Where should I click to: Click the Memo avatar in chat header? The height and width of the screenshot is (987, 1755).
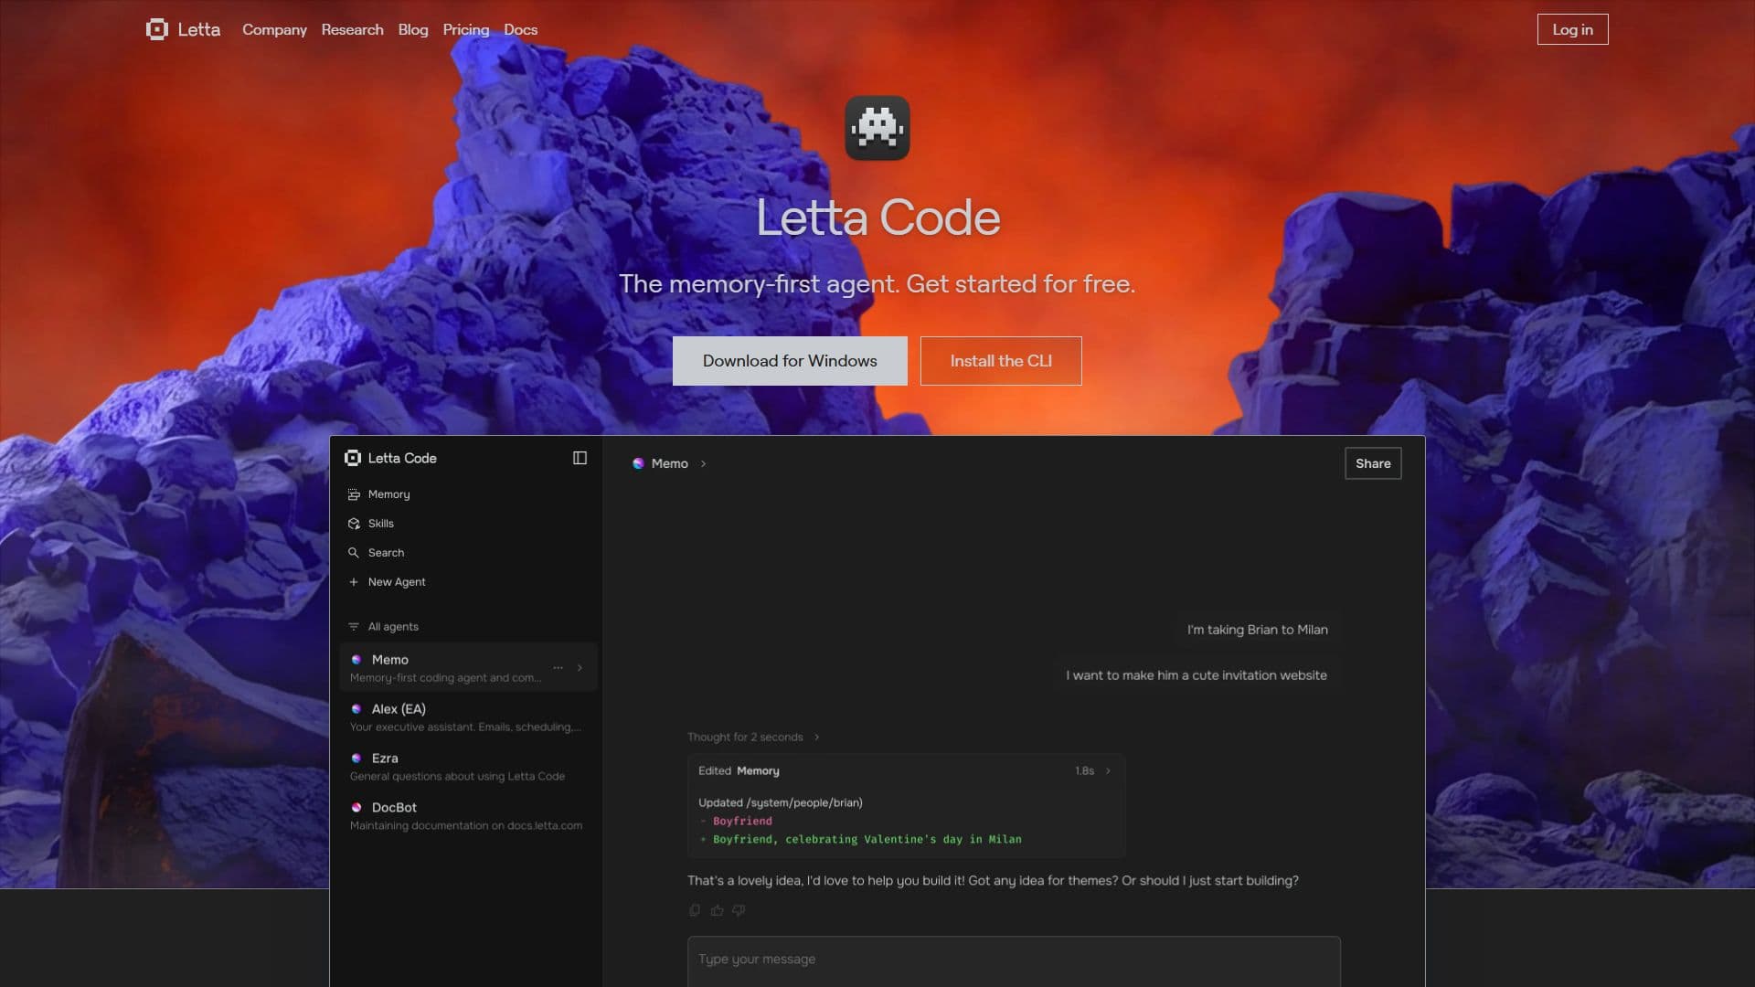click(638, 464)
